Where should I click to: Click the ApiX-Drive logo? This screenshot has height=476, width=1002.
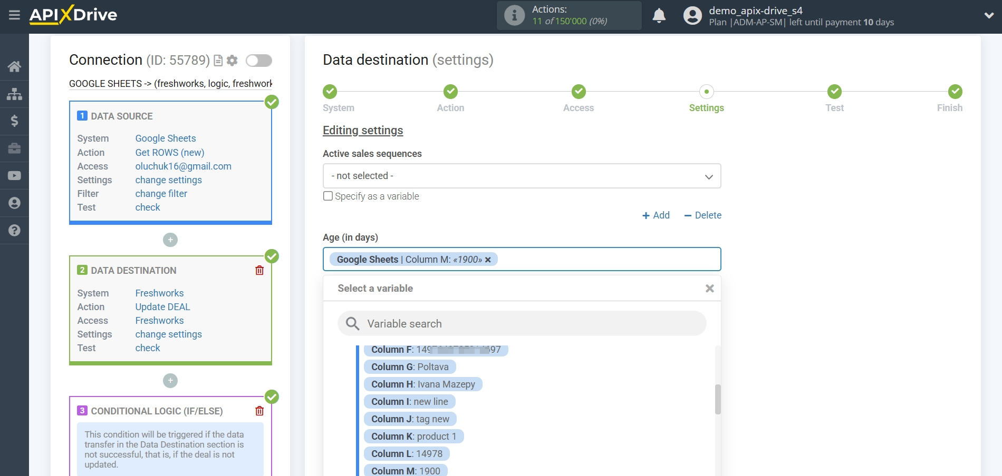click(73, 15)
